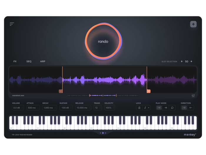
Task: Open the hamburger menu icon at top left
Action: click(x=12, y=24)
